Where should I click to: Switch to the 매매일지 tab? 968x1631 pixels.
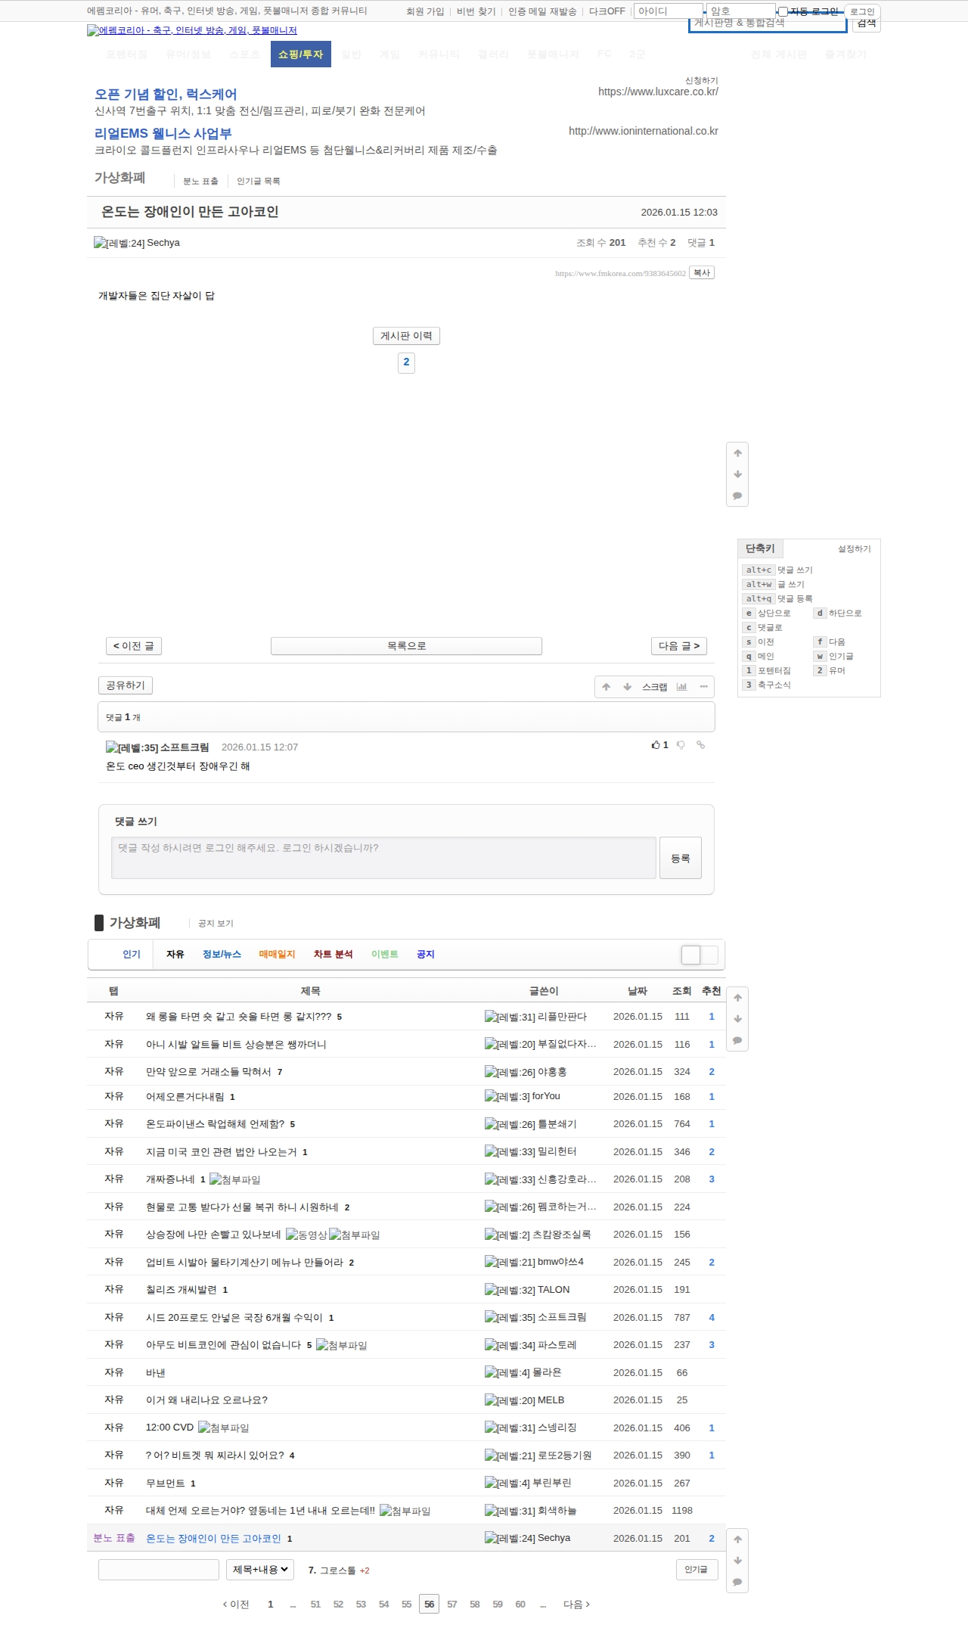[x=277, y=955]
